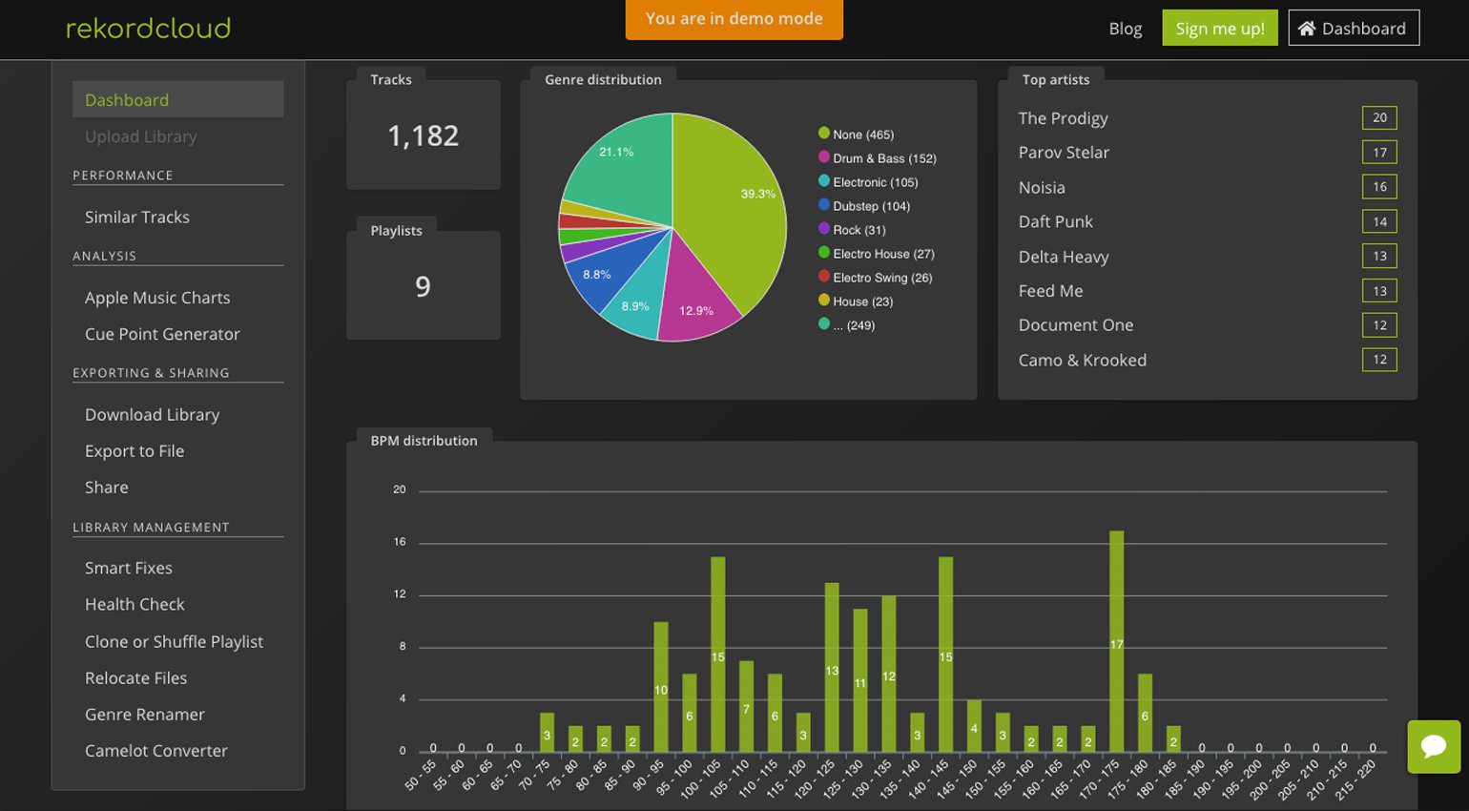Click the playlists count 9
The image size is (1469, 811).
pos(423,286)
